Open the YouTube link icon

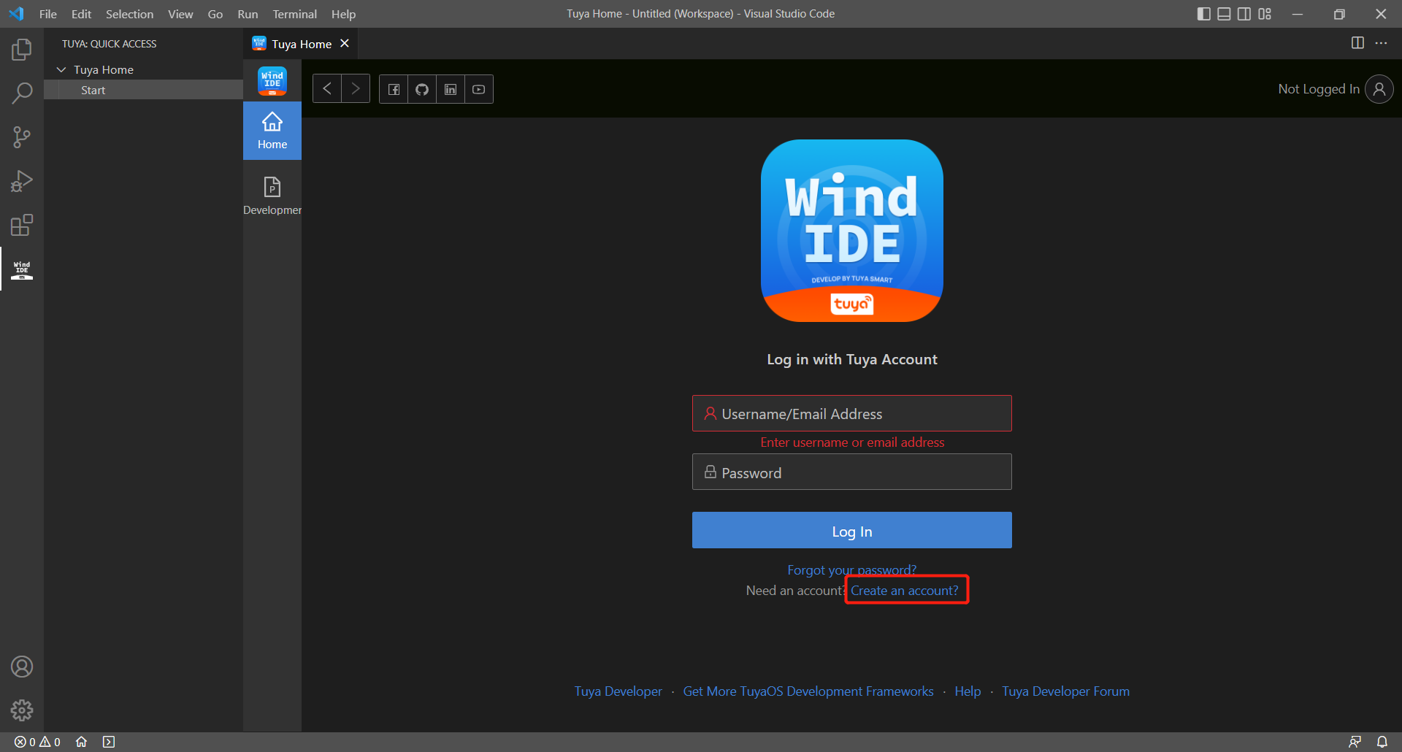click(x=479, y=89)
